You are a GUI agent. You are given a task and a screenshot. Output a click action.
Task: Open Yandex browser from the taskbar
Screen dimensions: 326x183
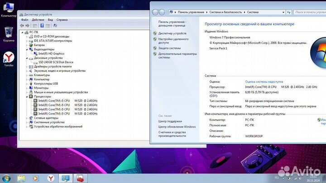pyautogui.click(x=51, y=178)
